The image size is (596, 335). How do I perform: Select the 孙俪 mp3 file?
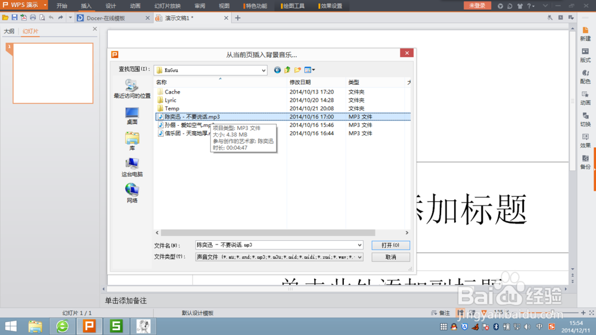point(185,125)
